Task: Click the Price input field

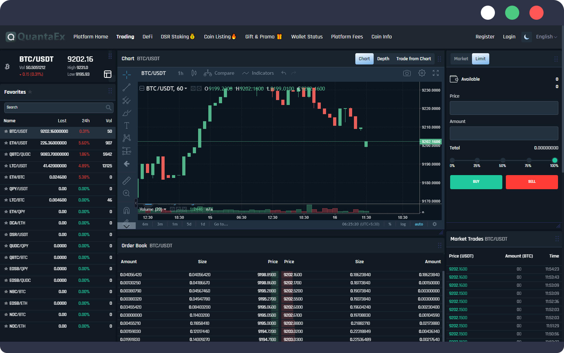Action: (x=504, y=108)
